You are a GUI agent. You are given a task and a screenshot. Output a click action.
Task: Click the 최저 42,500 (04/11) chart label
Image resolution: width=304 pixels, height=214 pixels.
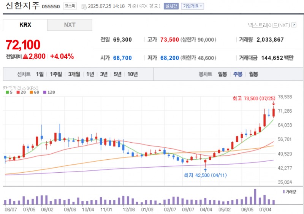205,175
